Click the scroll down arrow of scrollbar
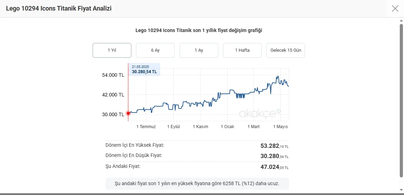 (x=401, y=190)
